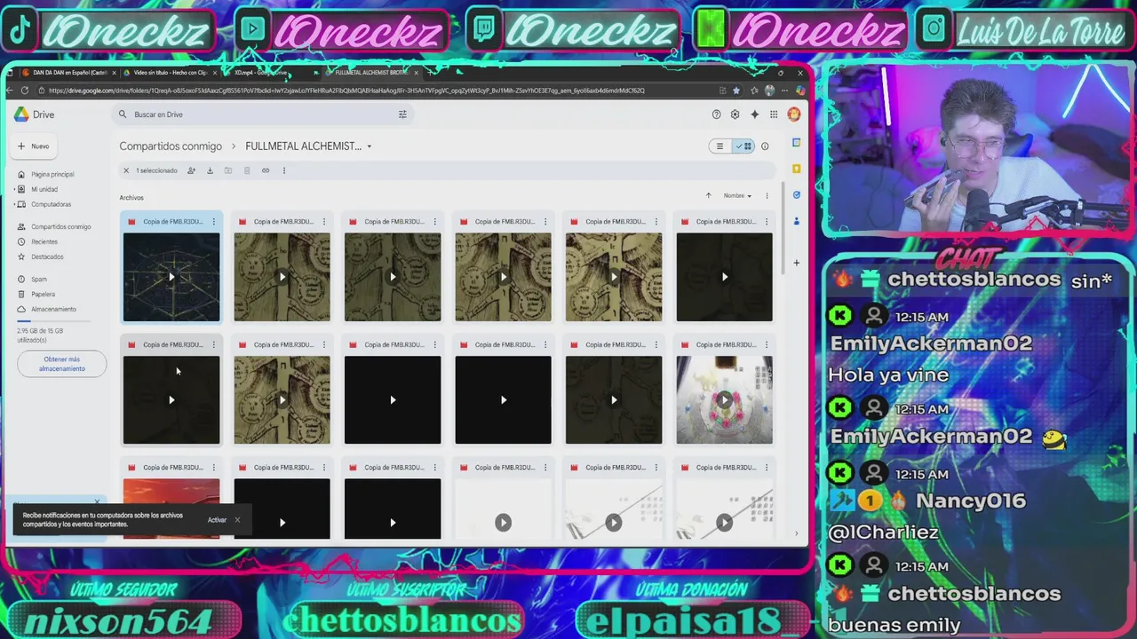Open Google Tasks side panel icon
The height and width of the screenshot is (639, 1137).
click(797, 194)
